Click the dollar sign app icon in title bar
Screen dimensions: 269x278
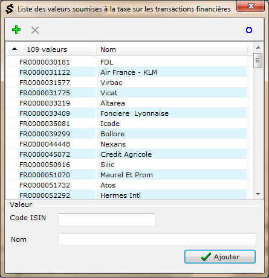[x=9, y=9]
